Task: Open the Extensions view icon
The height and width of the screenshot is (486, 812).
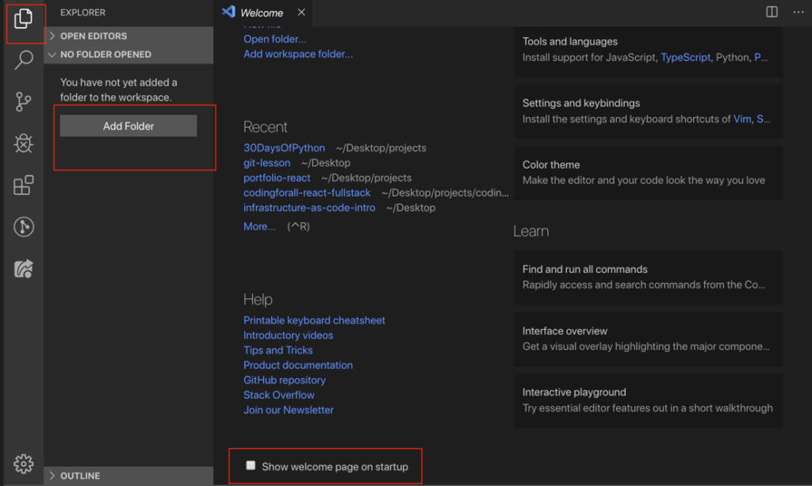Action: 23,185
